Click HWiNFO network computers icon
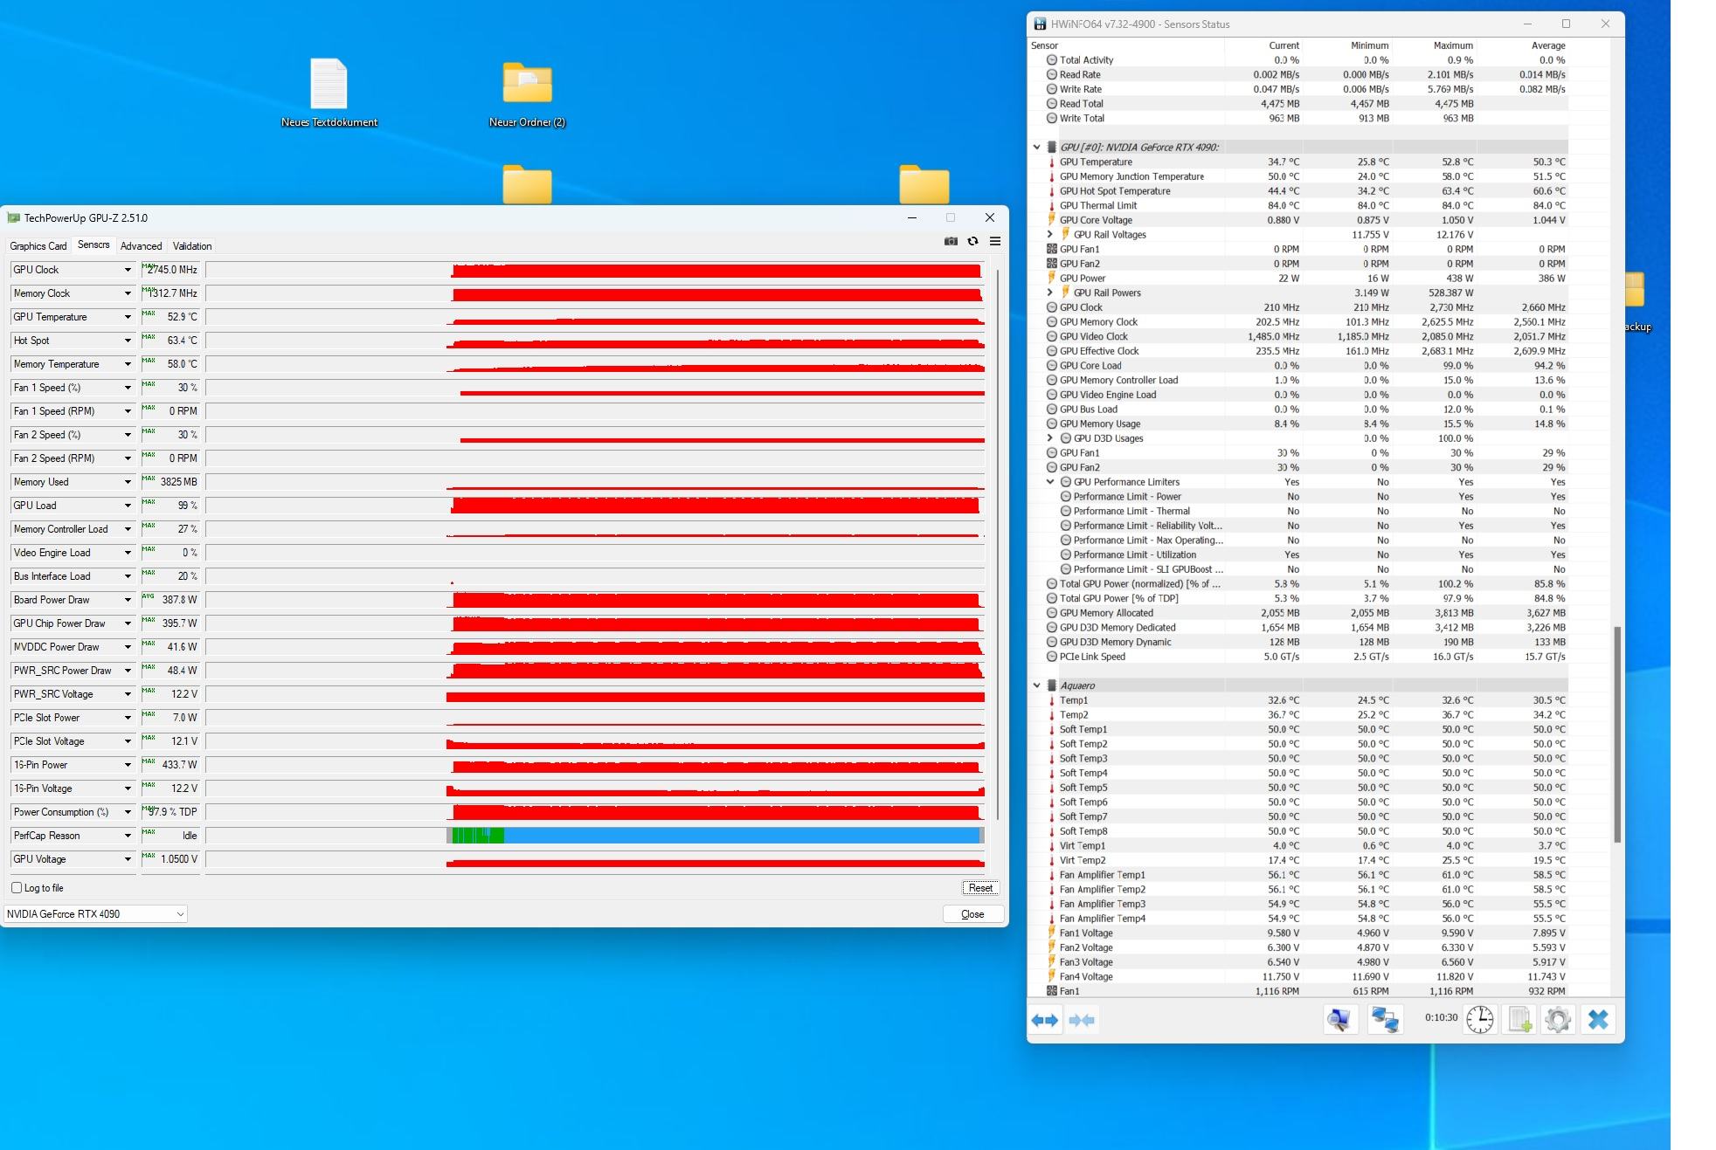Image resolution: width=1716 pixels, height=1150 pixels. pyautogui.click(x=1385, y=1019)
